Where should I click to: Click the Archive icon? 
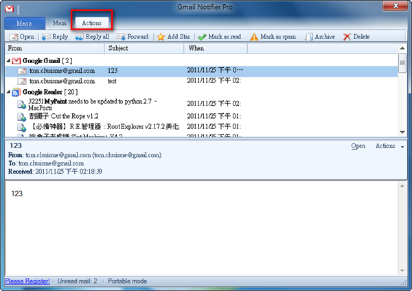pyautogui.click(x=309, y=37)
